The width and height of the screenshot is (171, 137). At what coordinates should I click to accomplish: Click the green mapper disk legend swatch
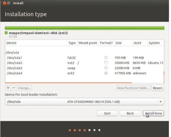6,33
